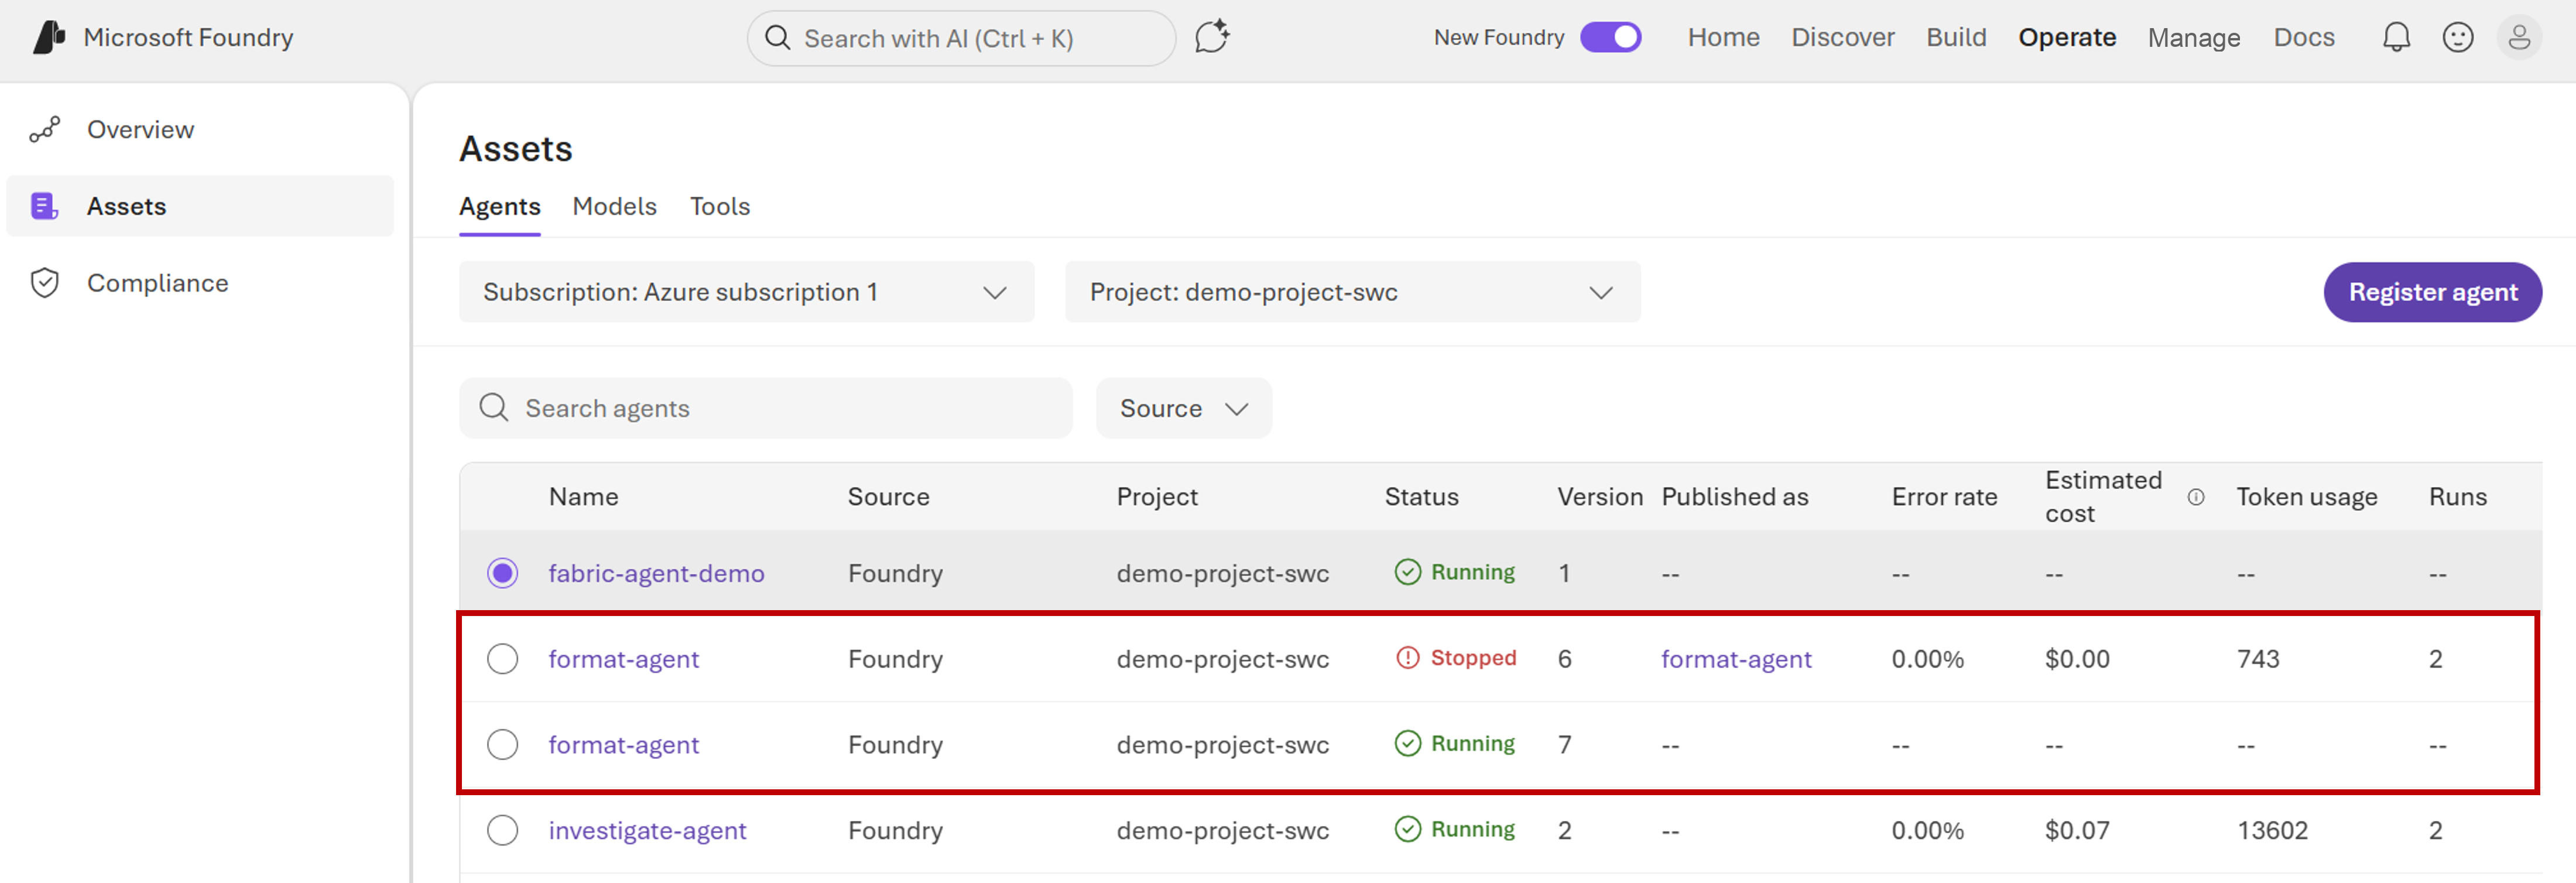Click Running check icon for investigate-agent

(1407, 829)
